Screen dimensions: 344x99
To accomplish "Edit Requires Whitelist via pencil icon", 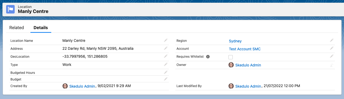I will pyautogui.click(x=332, y=56).
